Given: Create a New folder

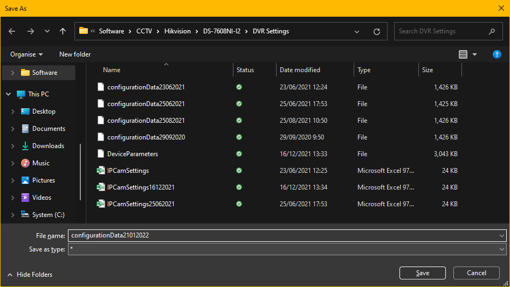Looking at the screenshot, I should 75,54.
